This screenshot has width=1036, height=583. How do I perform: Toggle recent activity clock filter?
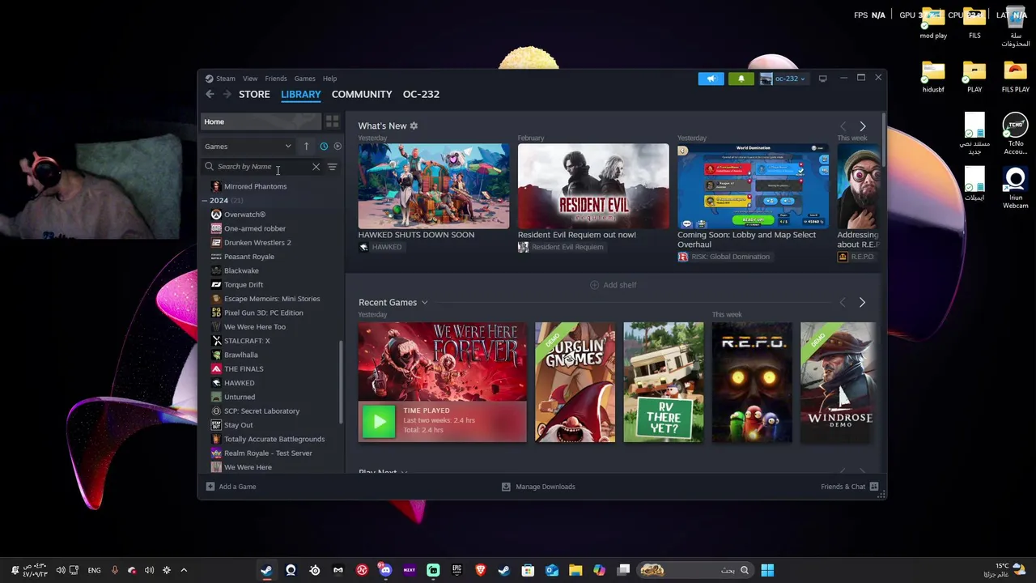[x=324, y=147]
